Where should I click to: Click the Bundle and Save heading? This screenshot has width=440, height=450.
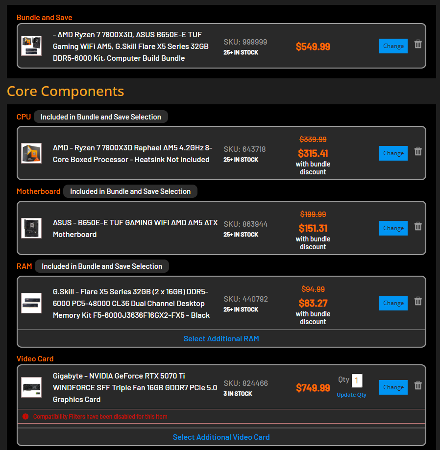44,18
